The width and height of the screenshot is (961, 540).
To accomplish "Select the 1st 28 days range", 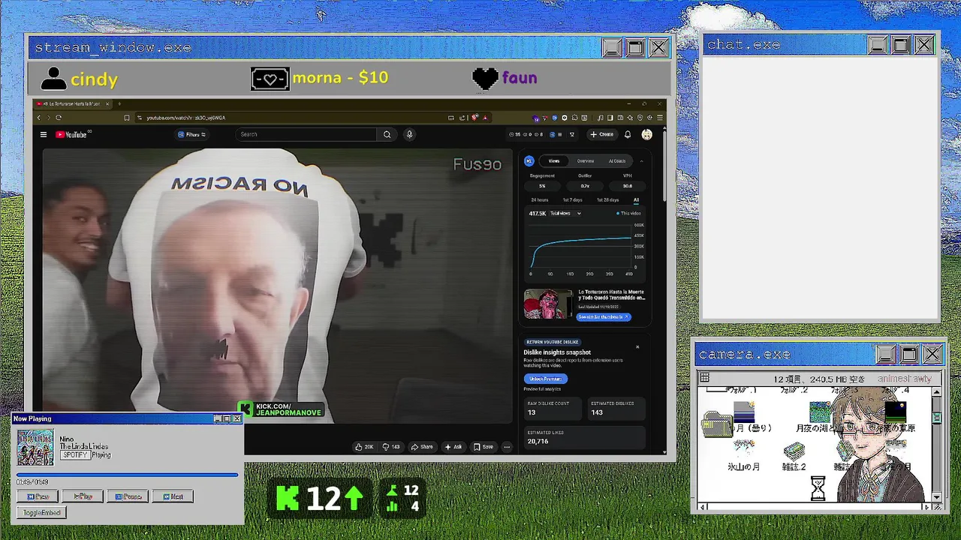I will click(607, 200).
